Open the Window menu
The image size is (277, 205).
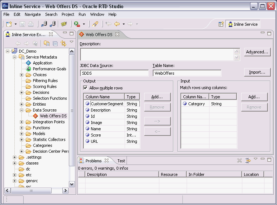coord(97,14)
